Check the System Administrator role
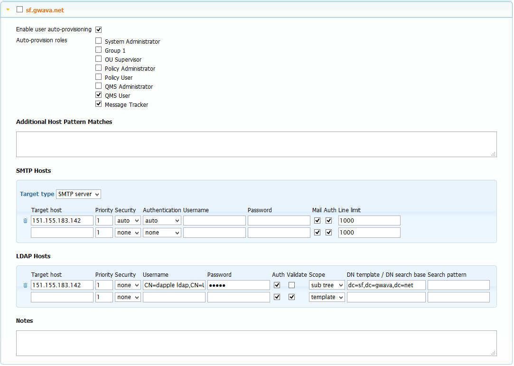Viewport: 514px width, 366px height. tap(98, 40)
